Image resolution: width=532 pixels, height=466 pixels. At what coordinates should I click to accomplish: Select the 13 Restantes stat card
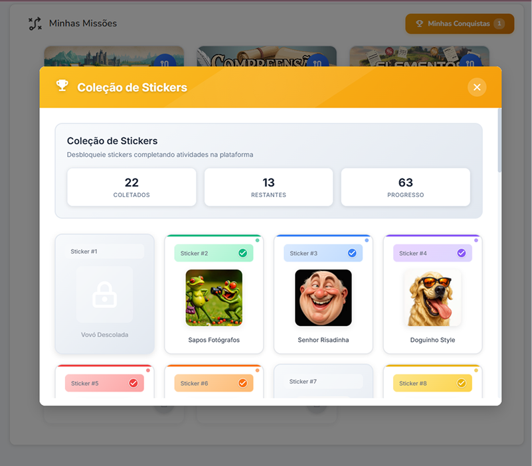click(x=268, y=187)
